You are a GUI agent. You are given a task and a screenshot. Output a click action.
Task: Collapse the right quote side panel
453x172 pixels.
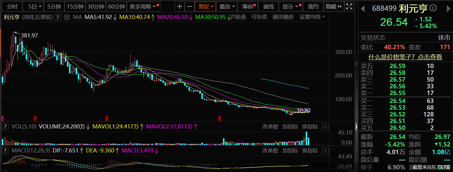point(356,127)
